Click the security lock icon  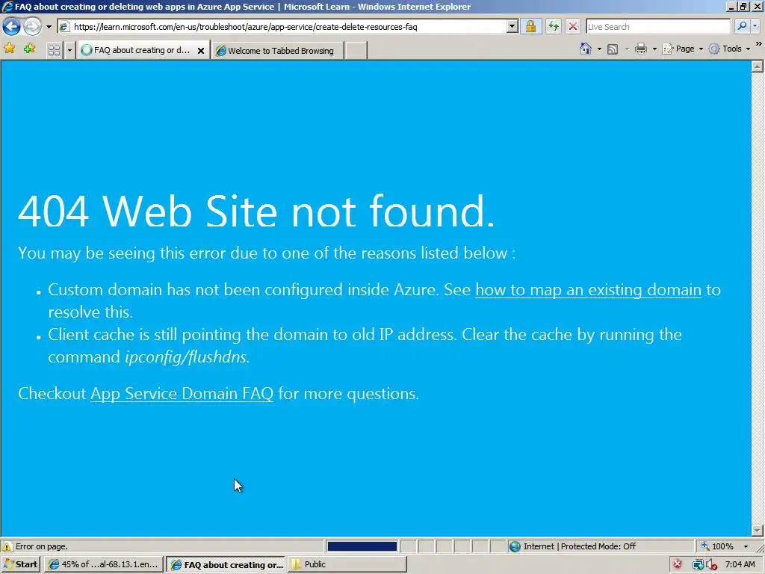pos(531,26)
